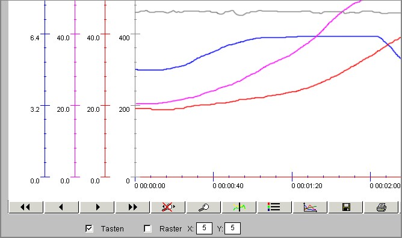Click the time label 0 00:00:00

(150, 186)
